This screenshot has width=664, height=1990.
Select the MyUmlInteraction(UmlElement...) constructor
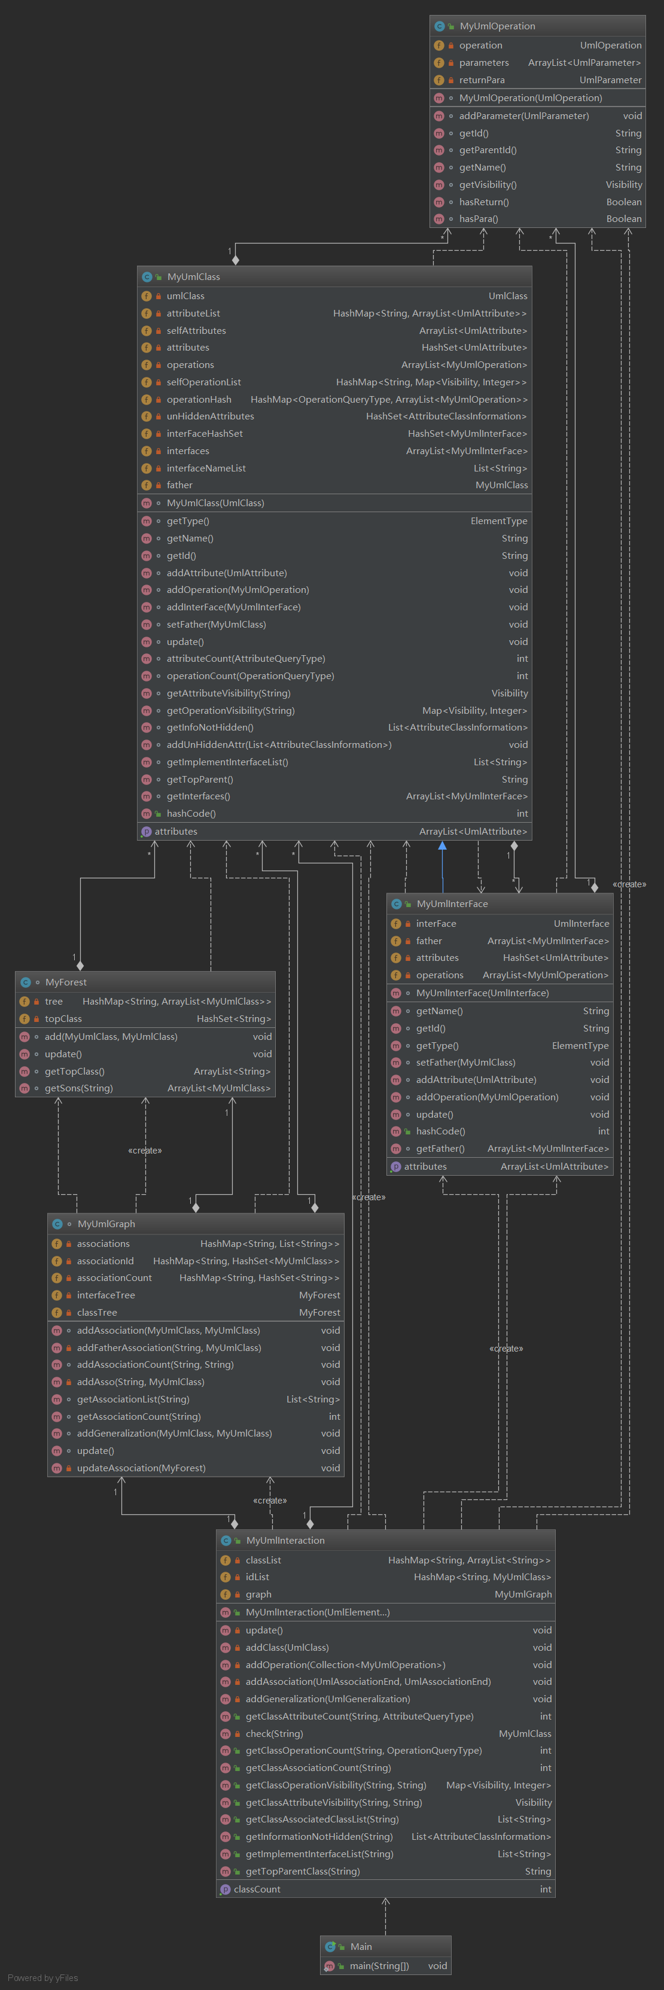click(385, 1612)
